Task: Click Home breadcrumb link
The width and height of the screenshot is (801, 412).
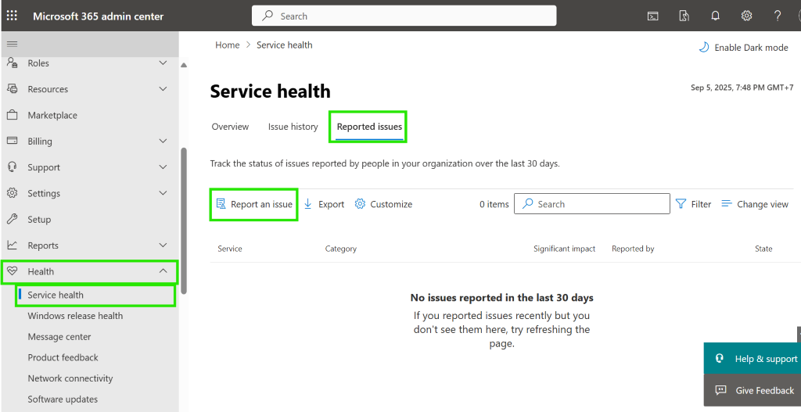Action: coord(228,45)
